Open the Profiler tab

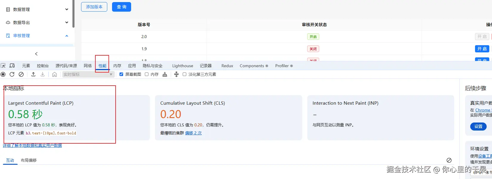tap(284, 66)
